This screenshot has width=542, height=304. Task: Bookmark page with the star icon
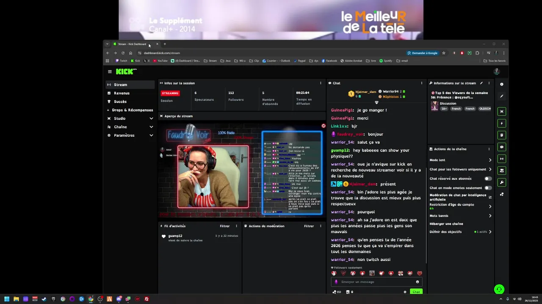tap(444, 53)
